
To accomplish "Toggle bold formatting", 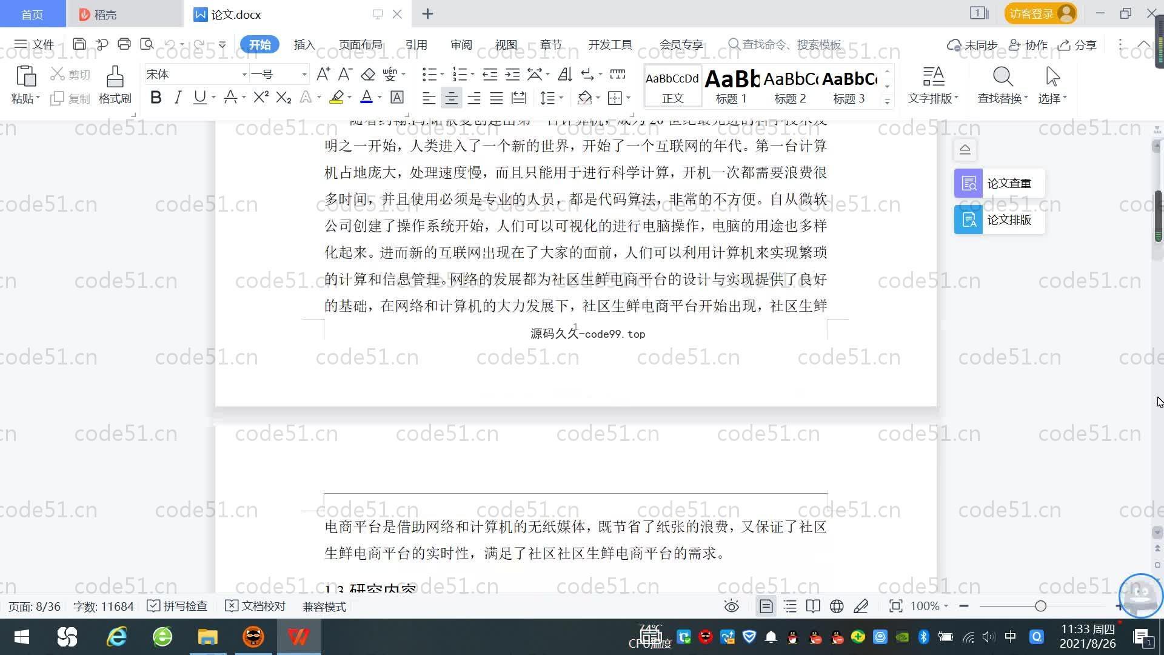I will click(x=156, y=98).
